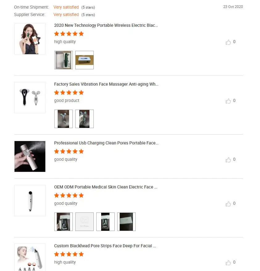Open product image of woman holding device
The image size is (260, 271).
[30, 39]
